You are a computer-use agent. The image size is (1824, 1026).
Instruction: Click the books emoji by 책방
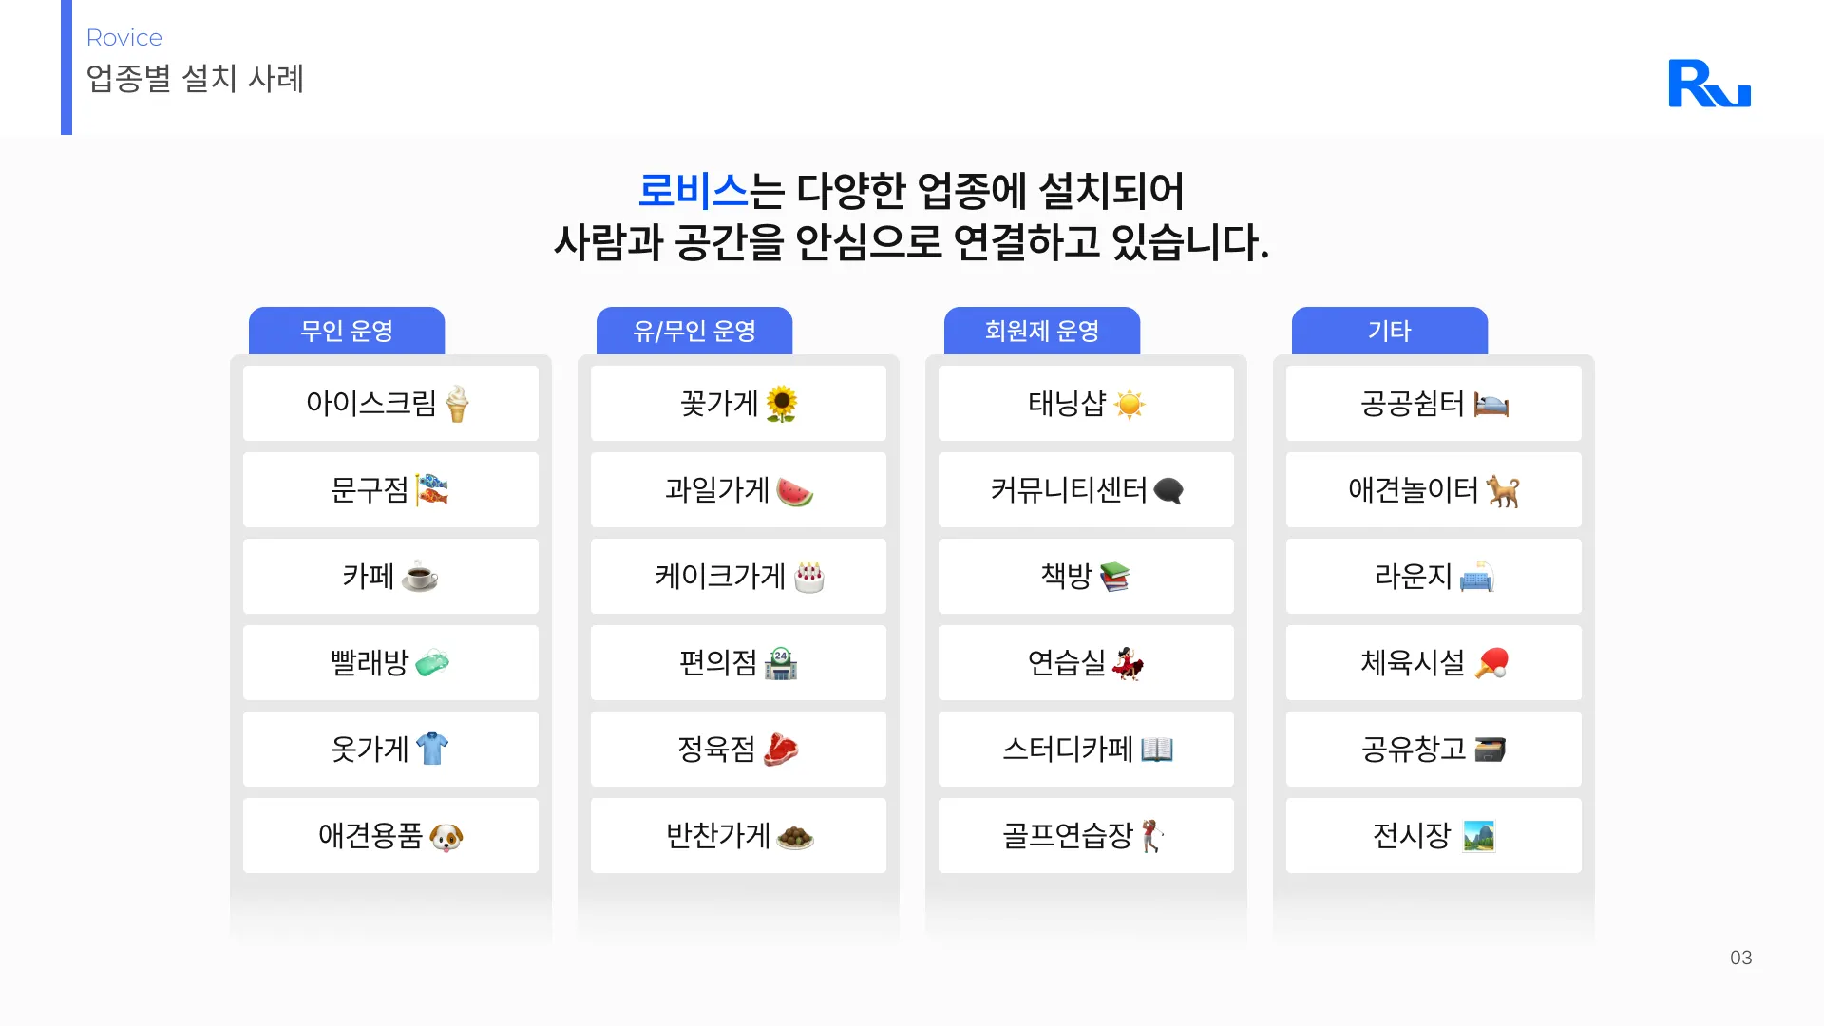click(1114, 577)
